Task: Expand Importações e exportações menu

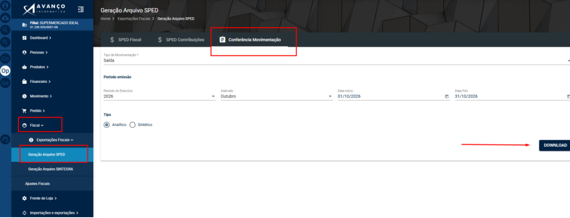Action: point(52,213)
